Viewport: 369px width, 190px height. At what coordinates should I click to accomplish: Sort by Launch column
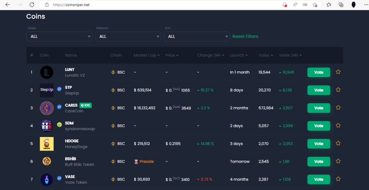point(239,55)
